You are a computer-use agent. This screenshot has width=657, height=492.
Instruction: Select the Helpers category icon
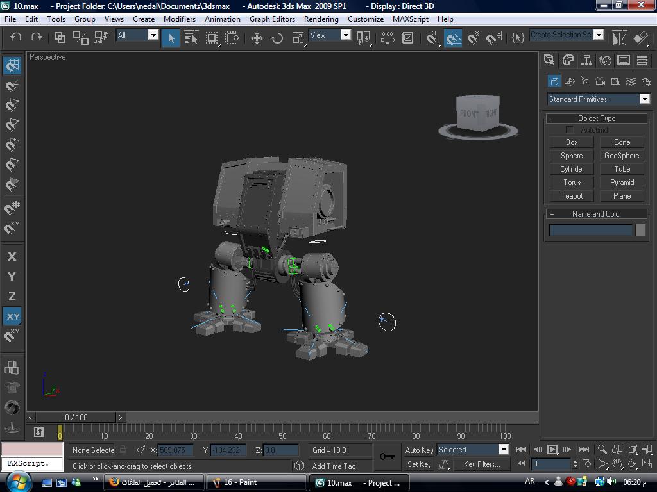pos(615,81)
